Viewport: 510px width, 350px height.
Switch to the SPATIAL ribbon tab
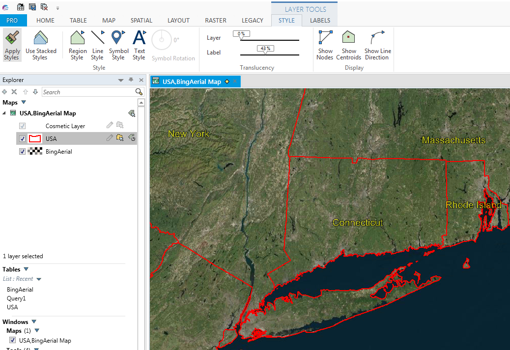coord(141,21)
